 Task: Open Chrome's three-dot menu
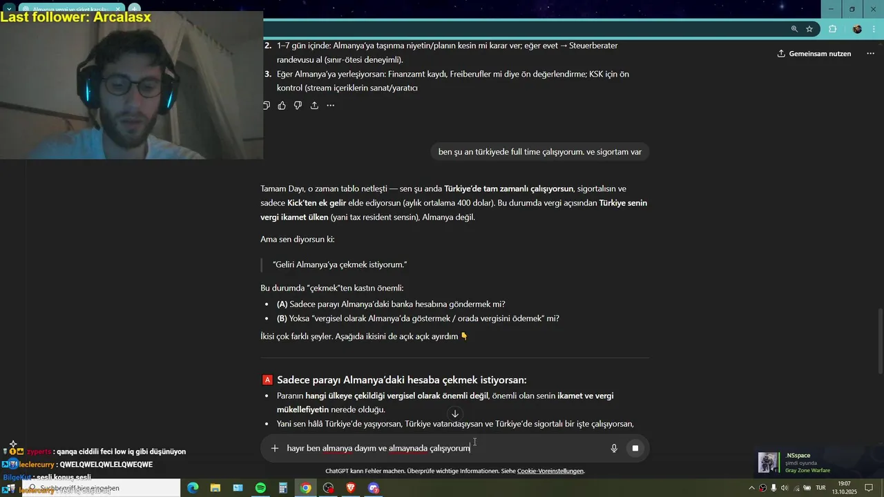click(x=874, y=29)
